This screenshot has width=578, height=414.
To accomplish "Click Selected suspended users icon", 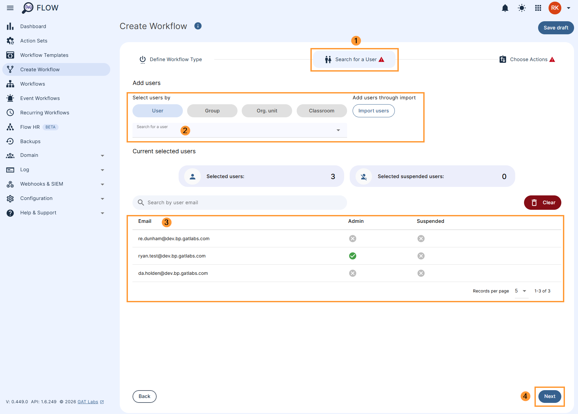I will (364, 177).
